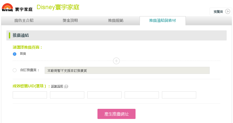233x123 pixels.
Task: Choose the 自訂推廣頁 radio option
Action: coord(15,70)
